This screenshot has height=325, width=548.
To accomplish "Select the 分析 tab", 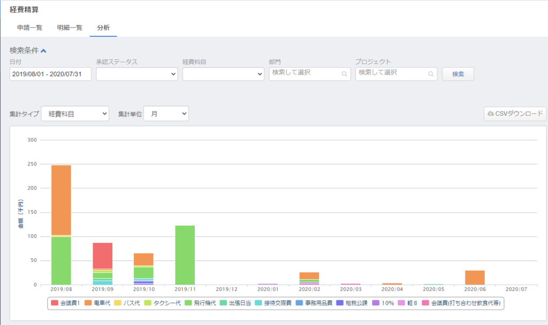I will [x=103, y=28].
